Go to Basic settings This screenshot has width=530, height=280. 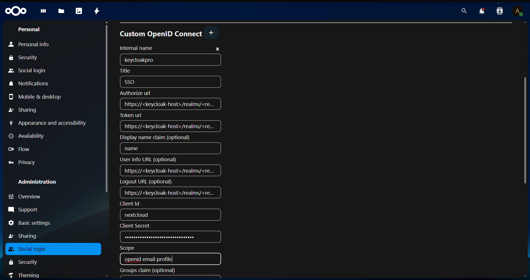53,223
